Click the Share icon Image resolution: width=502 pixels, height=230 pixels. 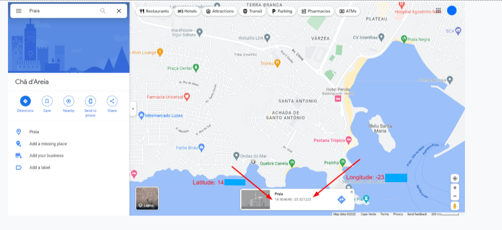112,101
